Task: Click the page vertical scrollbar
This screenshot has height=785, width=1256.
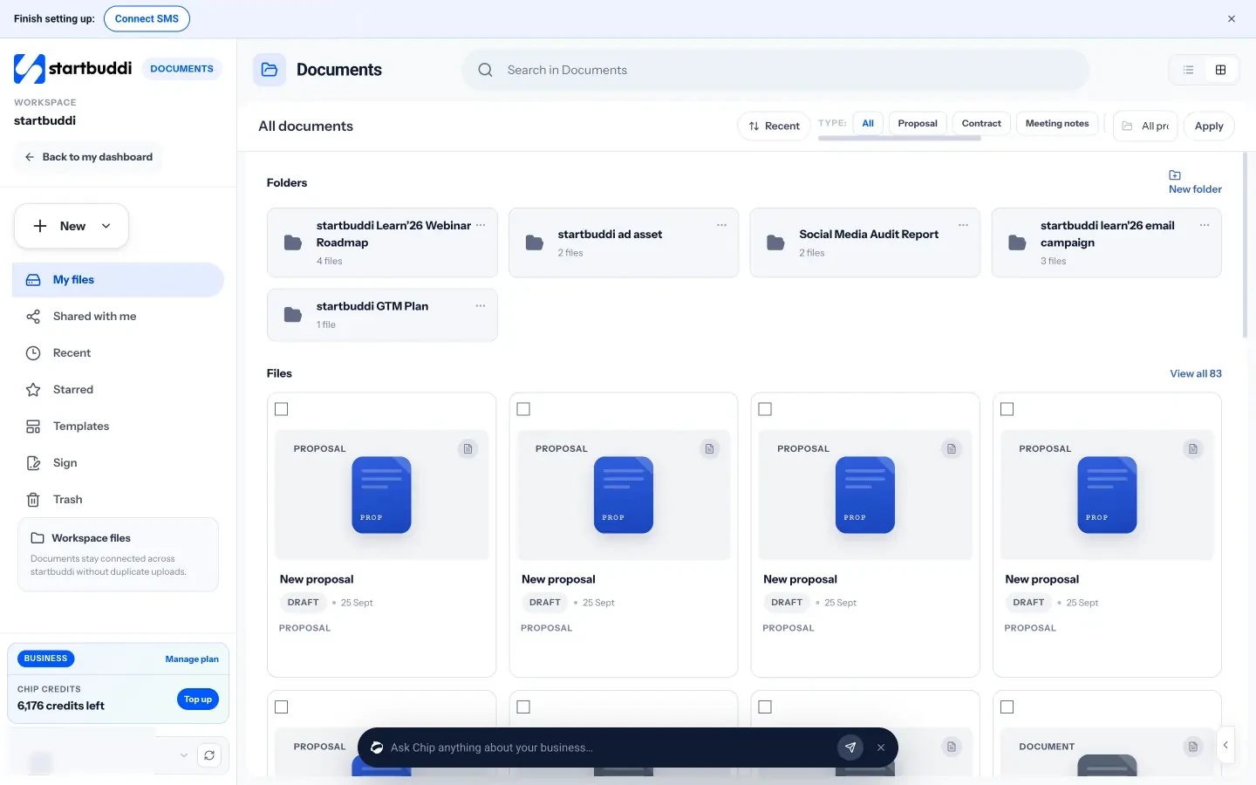Action: tap(1245, 245)
